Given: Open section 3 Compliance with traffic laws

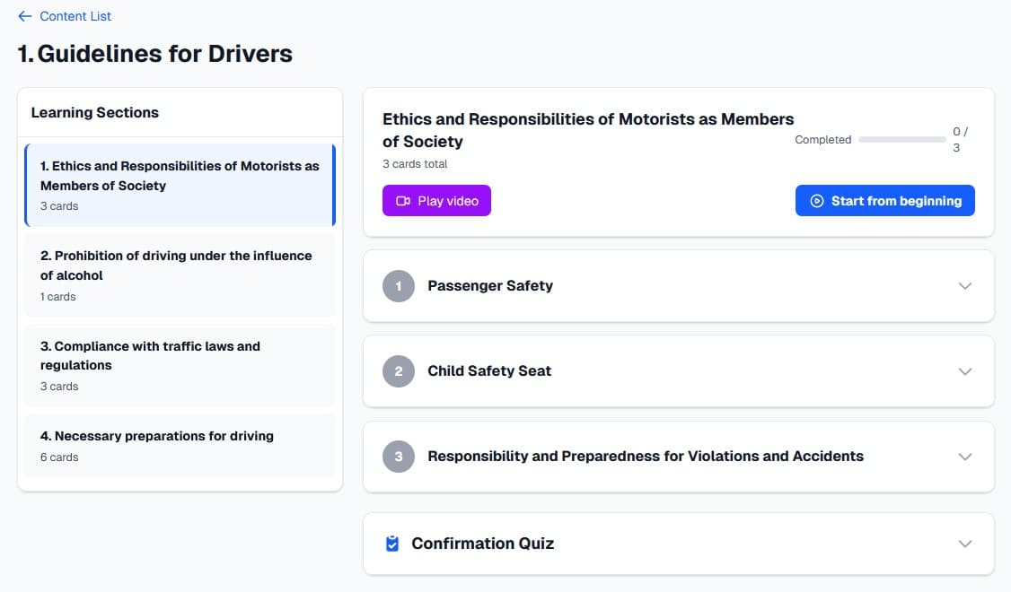Looking at the screenshot, I should click(x=180, y=365).
